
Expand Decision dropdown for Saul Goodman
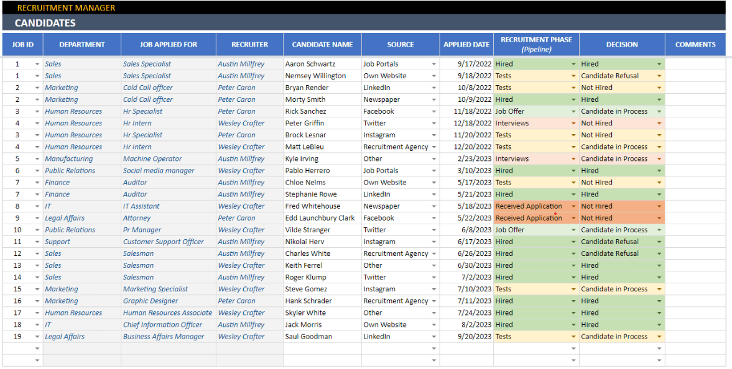click(x=660, y=336)
